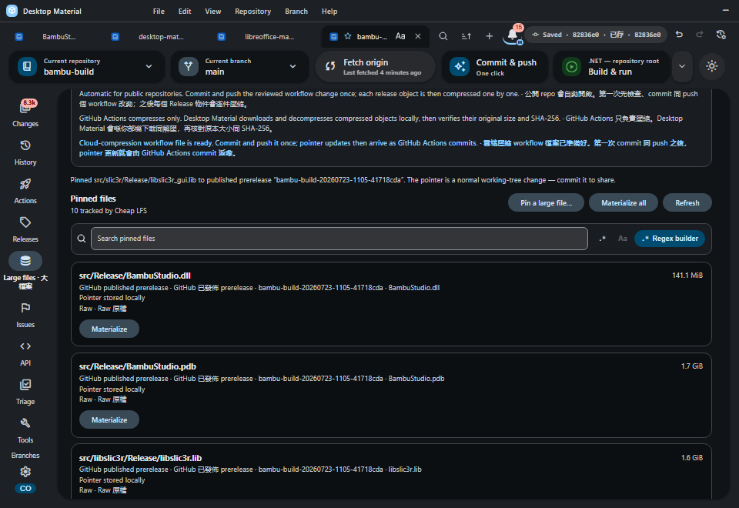Open the Changes sidebar section
The image size is (739, 508).
click(x=25, y=114)
